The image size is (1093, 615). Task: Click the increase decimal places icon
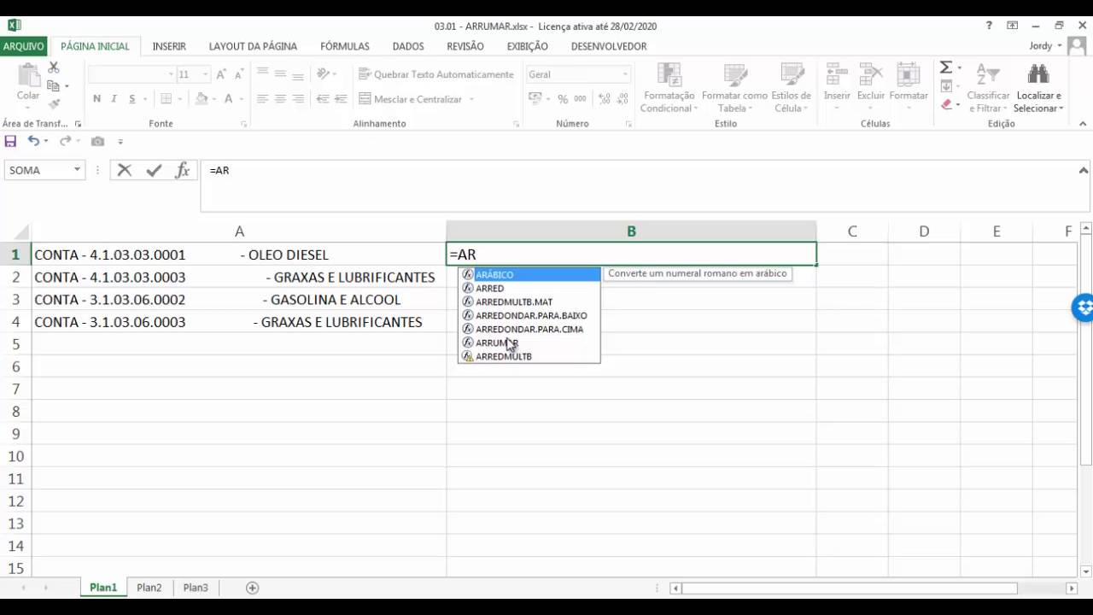click(603, 99)
